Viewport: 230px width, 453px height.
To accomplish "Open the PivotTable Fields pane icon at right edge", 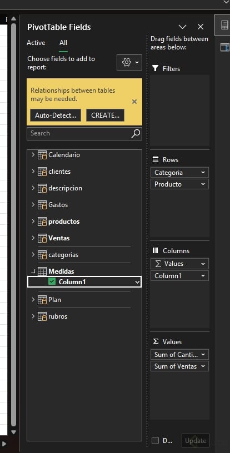I will 224,25.
